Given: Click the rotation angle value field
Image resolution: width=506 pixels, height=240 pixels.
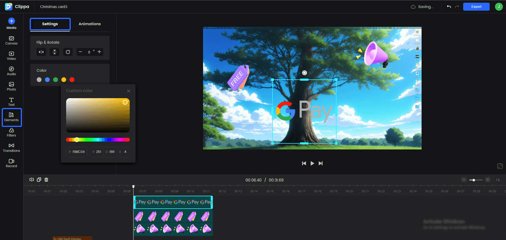Looking at the screenshot, I should coord(90,52).
